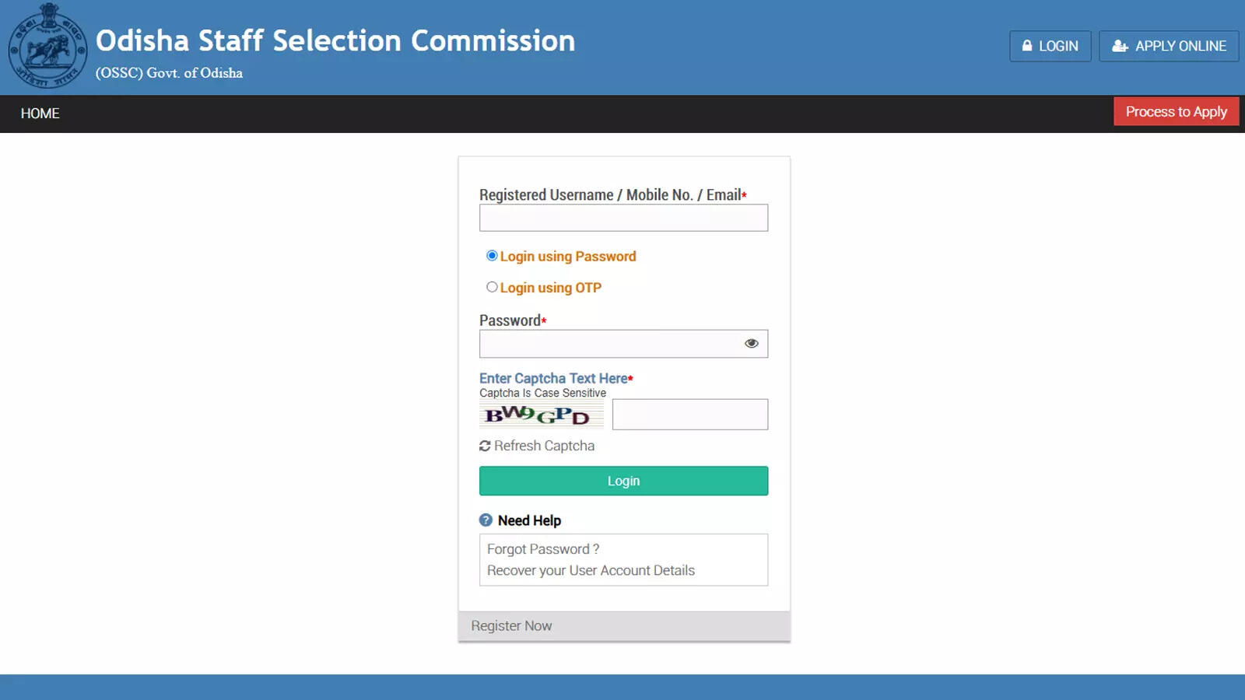Open the Forgot Password link

(x=542, y=548)
